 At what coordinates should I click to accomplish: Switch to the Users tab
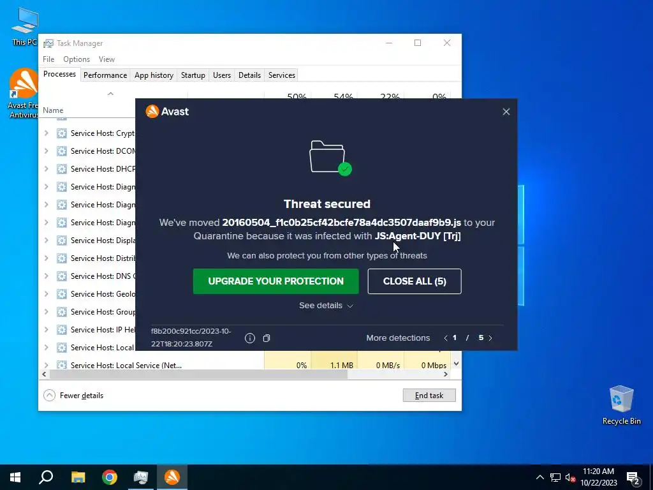(x=221, y=75)
